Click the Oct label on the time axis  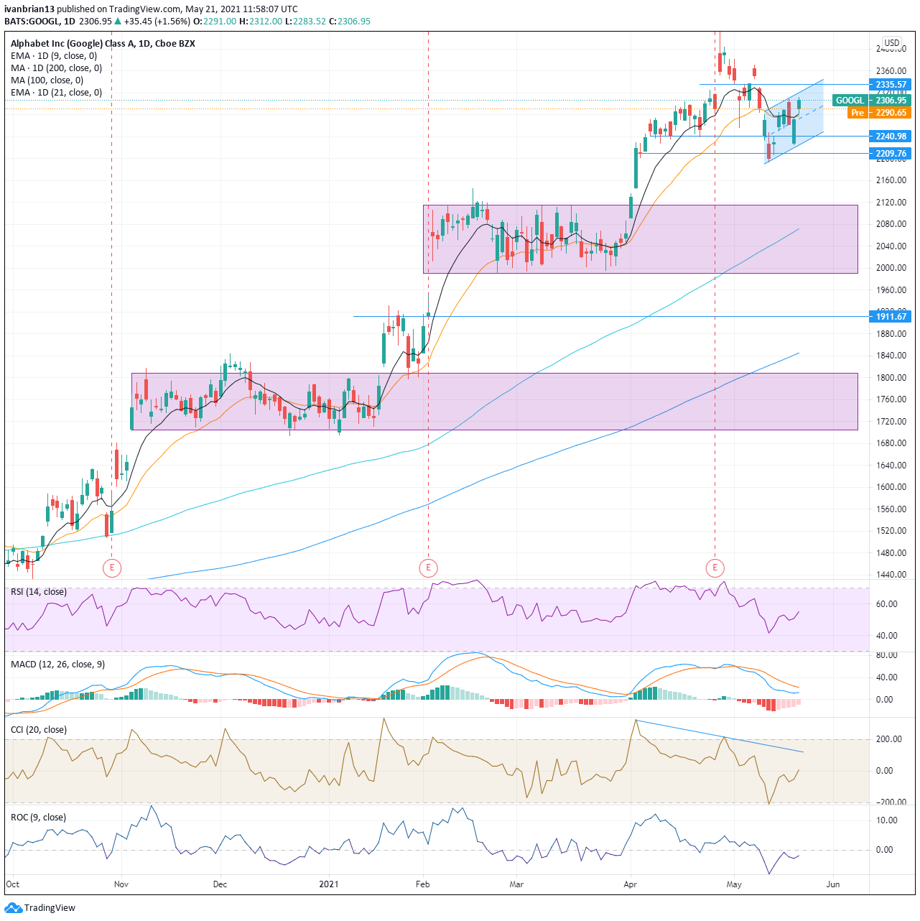(13, 884)
